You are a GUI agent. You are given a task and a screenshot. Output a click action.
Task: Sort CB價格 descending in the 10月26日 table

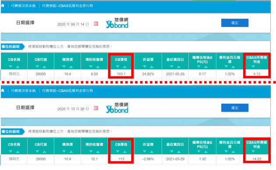point(117,151)
